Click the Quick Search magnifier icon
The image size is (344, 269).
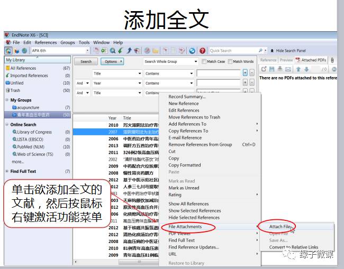(x=260, y=51)
